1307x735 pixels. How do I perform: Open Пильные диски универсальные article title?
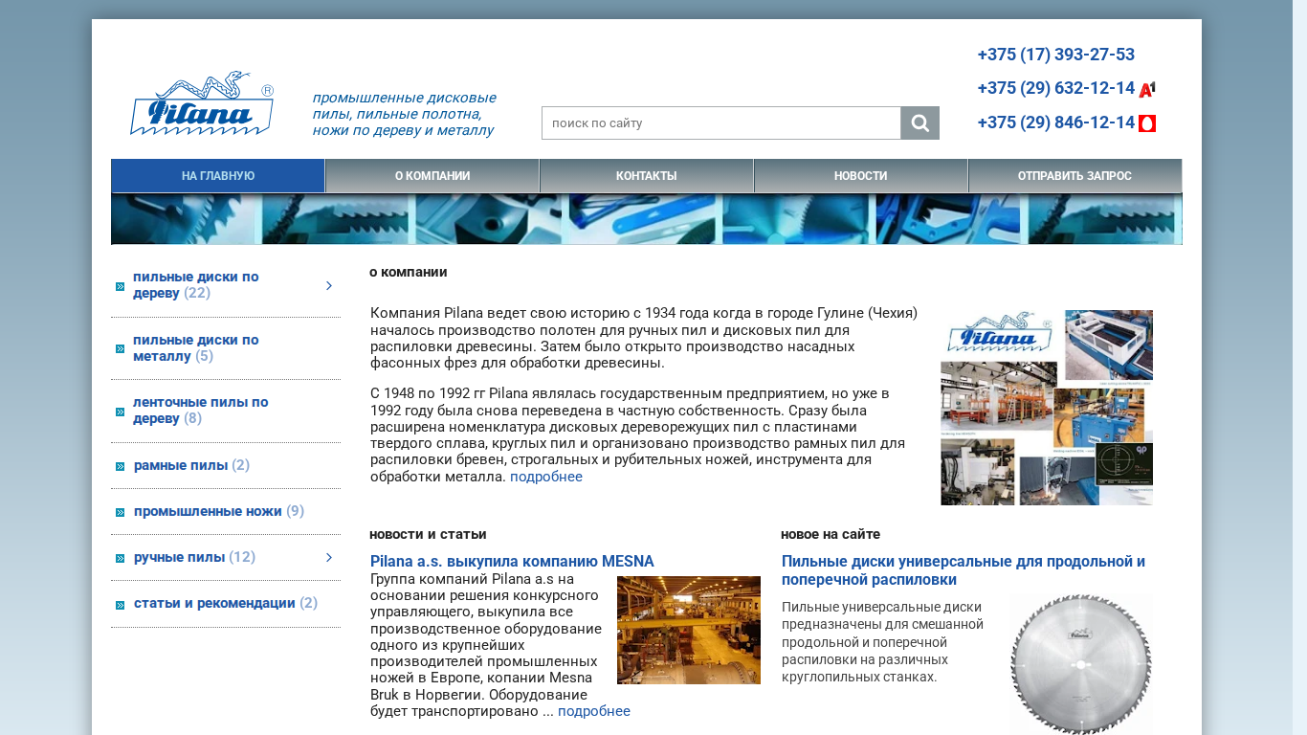point(964,570)
